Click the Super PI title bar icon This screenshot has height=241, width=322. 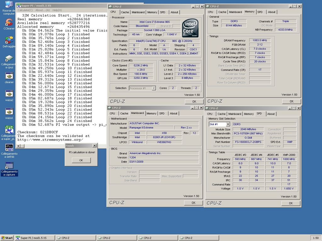[19, 6]
